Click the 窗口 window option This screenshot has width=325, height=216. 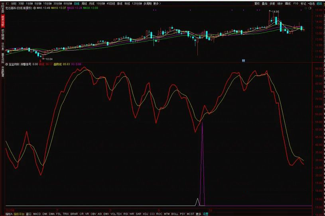tap(29, 214)
